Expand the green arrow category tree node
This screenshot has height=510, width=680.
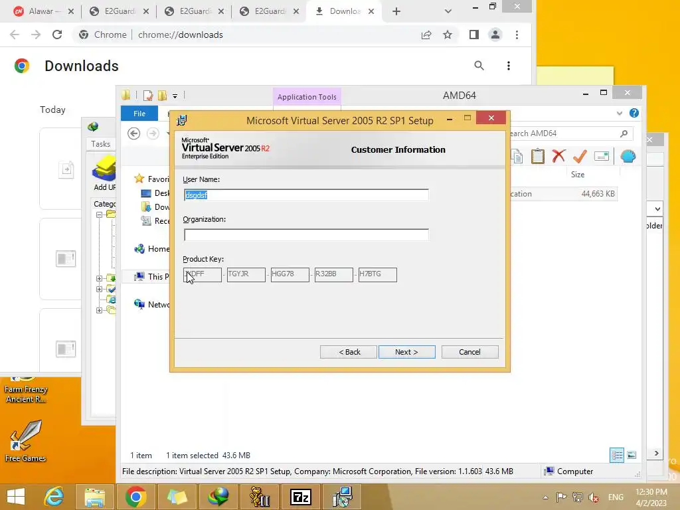[100, 278]
